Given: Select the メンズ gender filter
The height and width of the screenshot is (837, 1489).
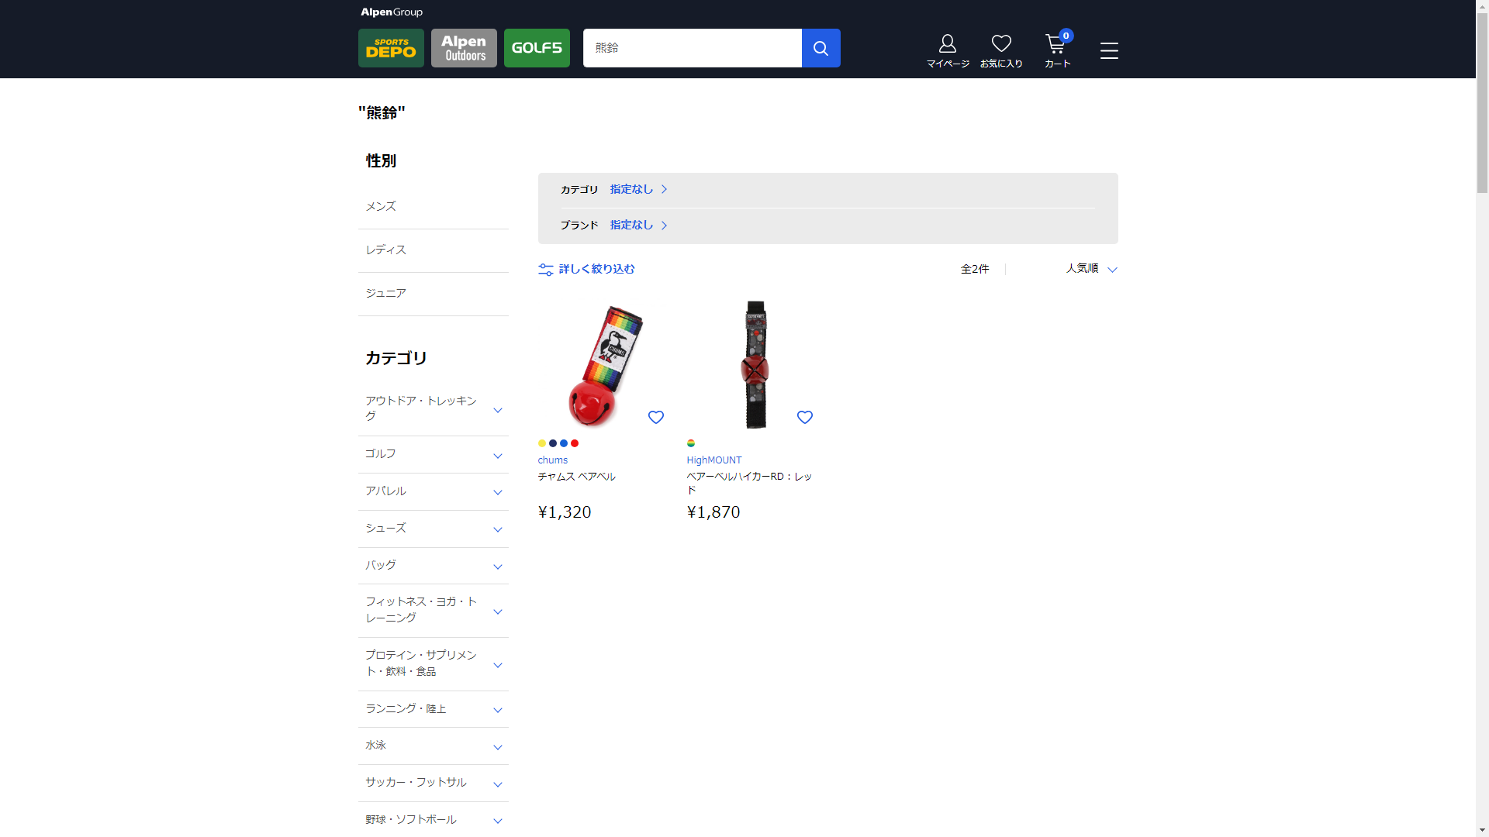Looking at the screenshot, I should coord(381,206).
